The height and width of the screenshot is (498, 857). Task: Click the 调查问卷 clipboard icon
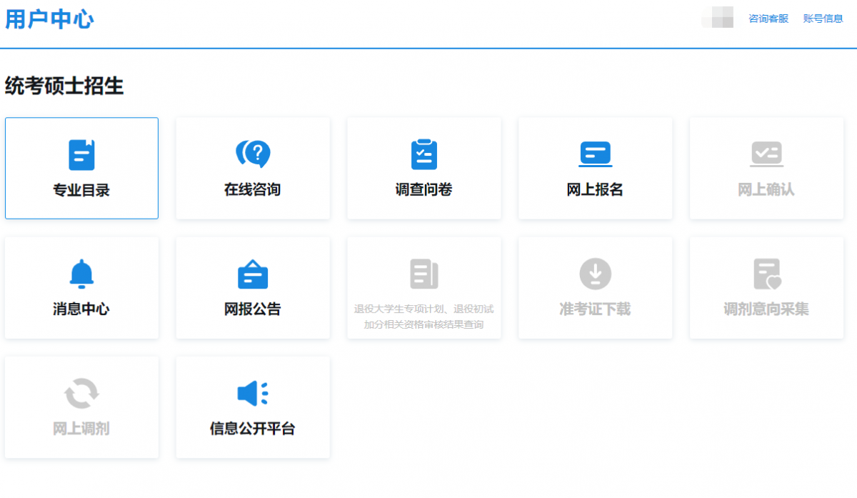[x=424, y=154]
